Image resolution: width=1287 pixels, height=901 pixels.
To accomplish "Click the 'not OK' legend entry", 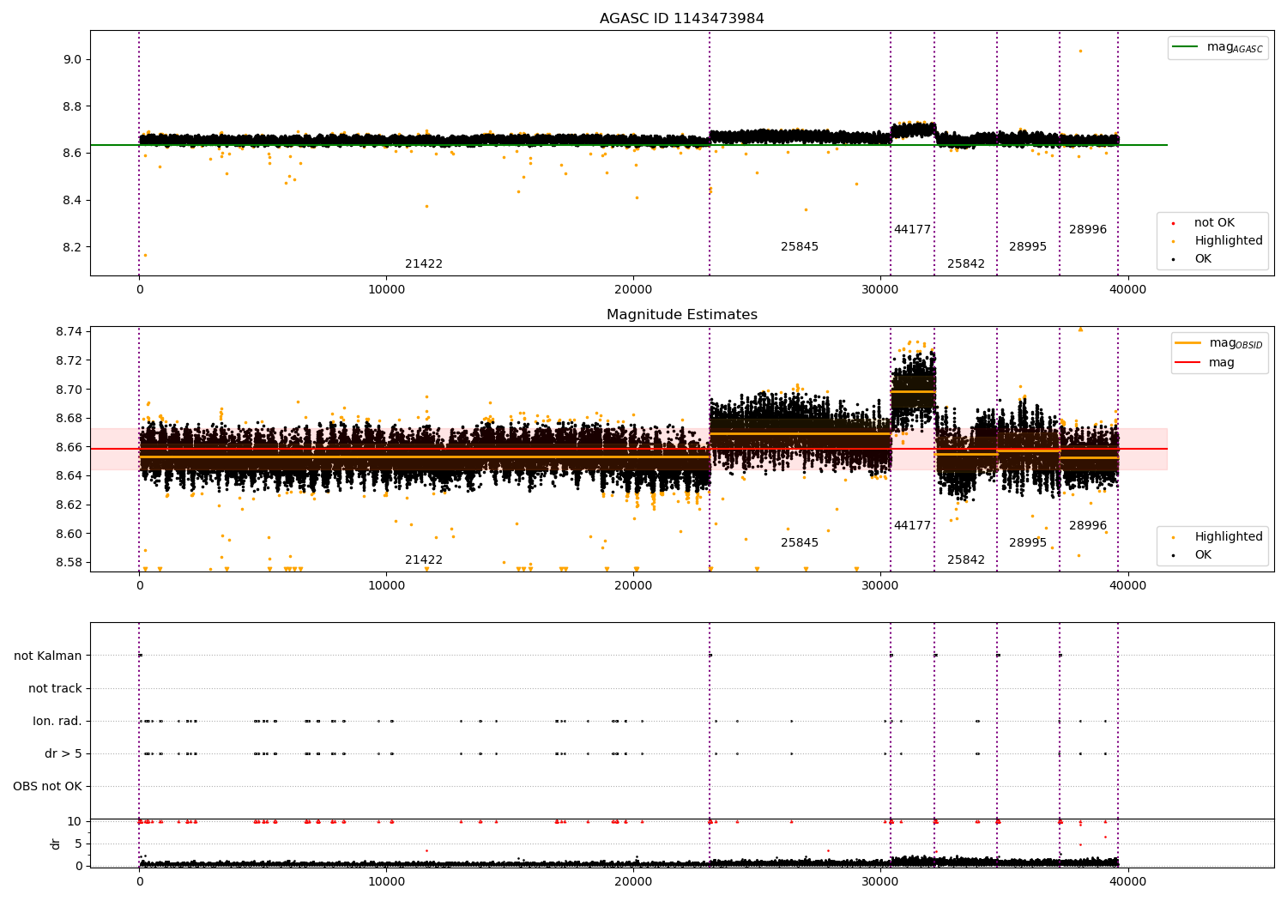I will (x=1214, y=223).
